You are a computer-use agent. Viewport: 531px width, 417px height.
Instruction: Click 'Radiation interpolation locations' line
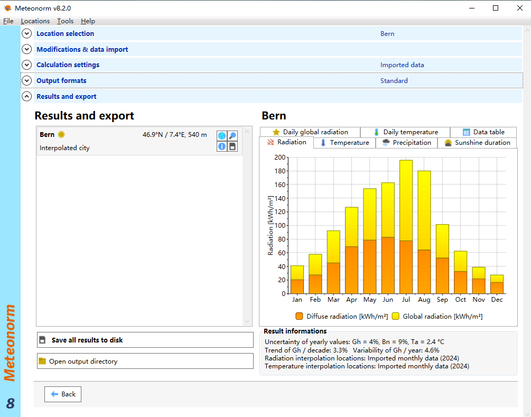click(x=362, y=358)
